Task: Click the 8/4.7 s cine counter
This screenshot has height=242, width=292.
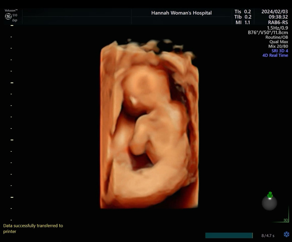Action: coord(268,236)
